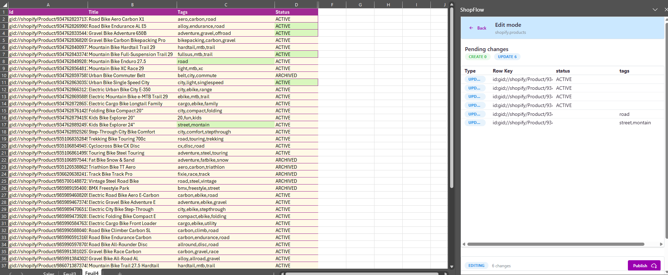Click the CREATE 0 badge
668x275 pixels.
(x=477, y=57)
